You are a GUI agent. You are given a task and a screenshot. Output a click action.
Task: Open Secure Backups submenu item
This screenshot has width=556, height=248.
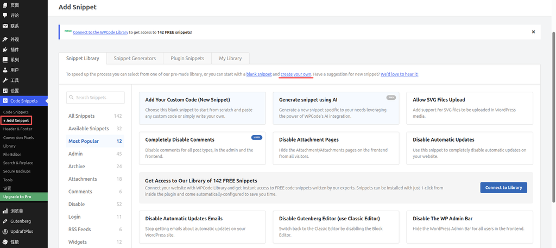click(x=17, y=171)
